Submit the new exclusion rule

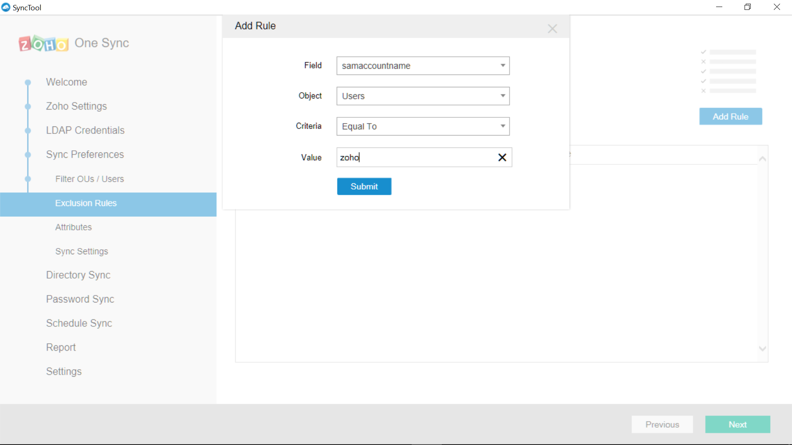[364, 187]
